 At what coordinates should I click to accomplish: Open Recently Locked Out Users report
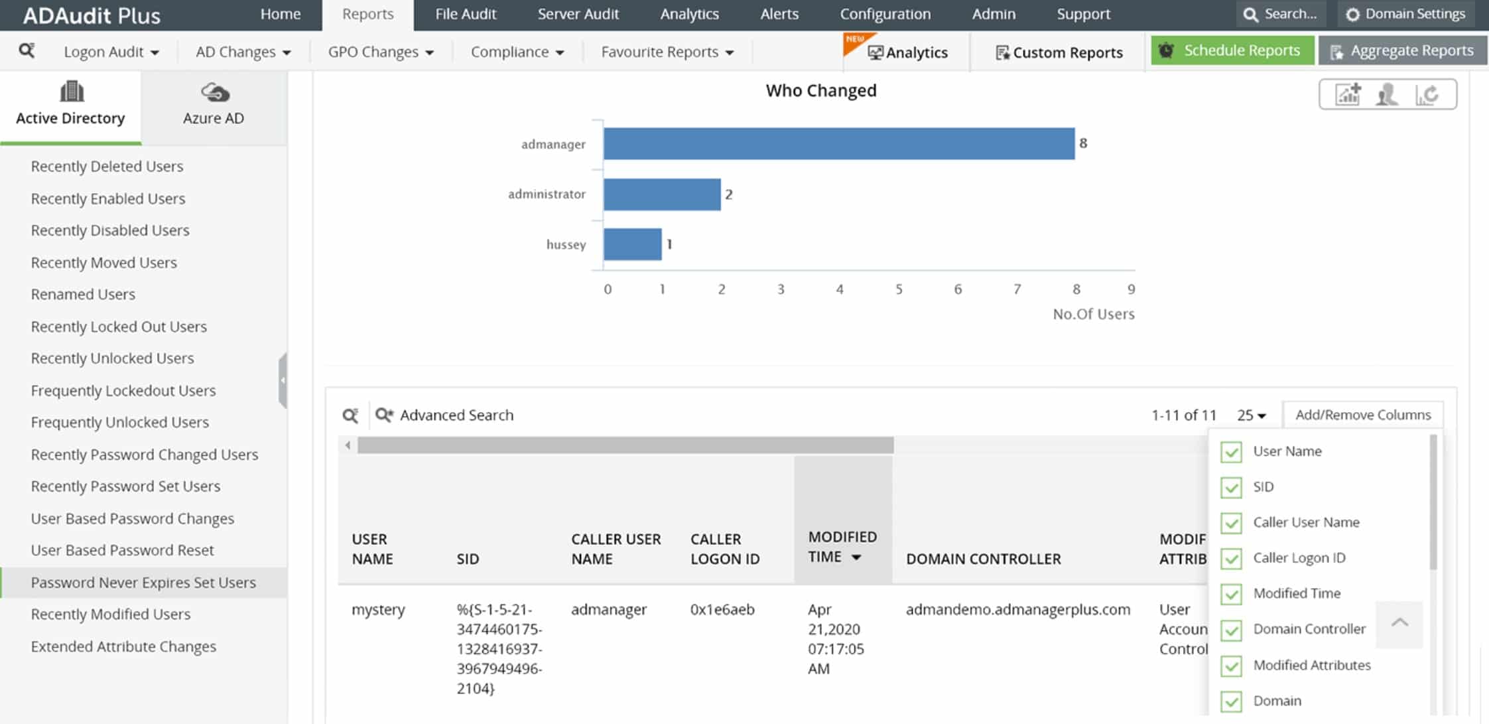[x=119, y=326]
